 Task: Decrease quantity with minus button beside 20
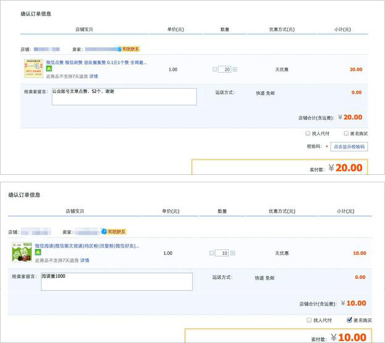(x=215, y=70)
